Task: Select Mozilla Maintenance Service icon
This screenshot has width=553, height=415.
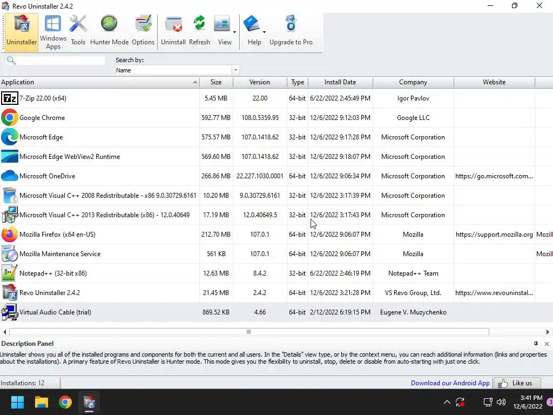Action: 10,253
